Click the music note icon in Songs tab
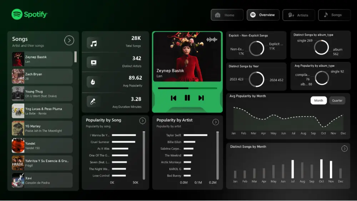The height and width of the screenshot is (201, 357). click(326, 15)
